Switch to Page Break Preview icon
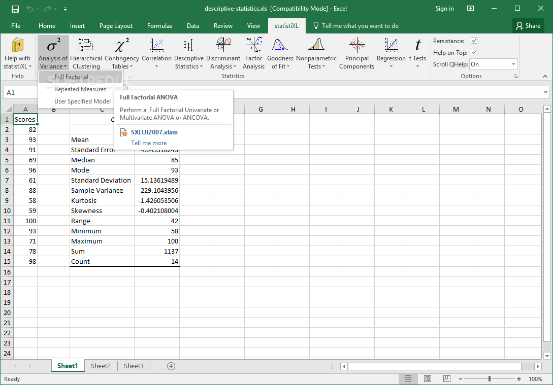Viewport: 553px width, 385px height. tap(446, 379)
